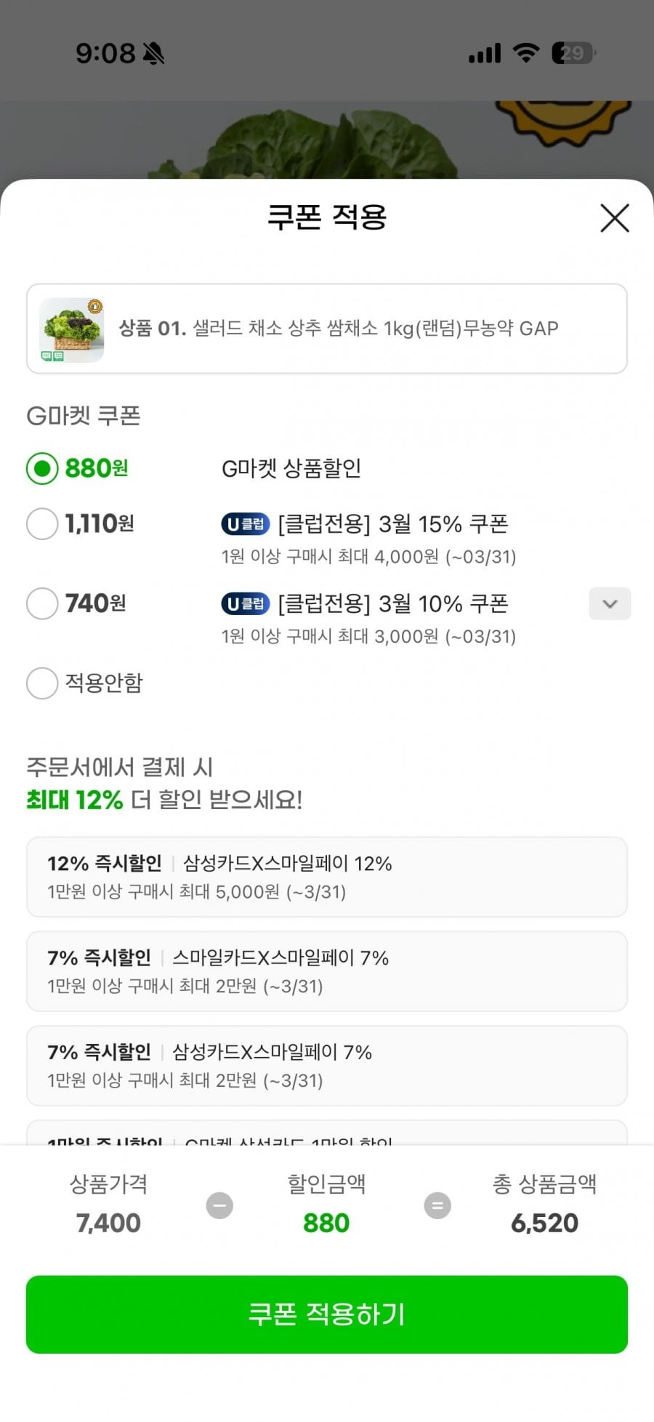This screenshot has height=1422, width=654.
Task: Tap the Wi-Fi status icon
Action: pos(525,52)
